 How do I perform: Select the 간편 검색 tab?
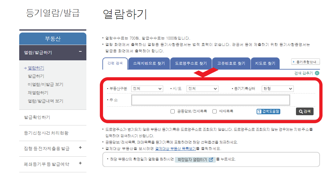pyautogui.click(x=115, y=63)
